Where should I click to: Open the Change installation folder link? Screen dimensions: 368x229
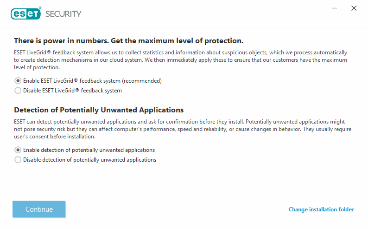click(x=321, y=209)
